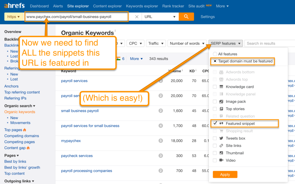295x184 pixels.
Task: Click the Thumbnail icon
Action: pos(221,153)
